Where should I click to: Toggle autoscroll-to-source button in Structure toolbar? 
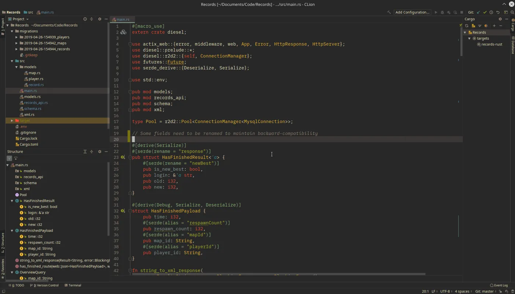[9, 158]
